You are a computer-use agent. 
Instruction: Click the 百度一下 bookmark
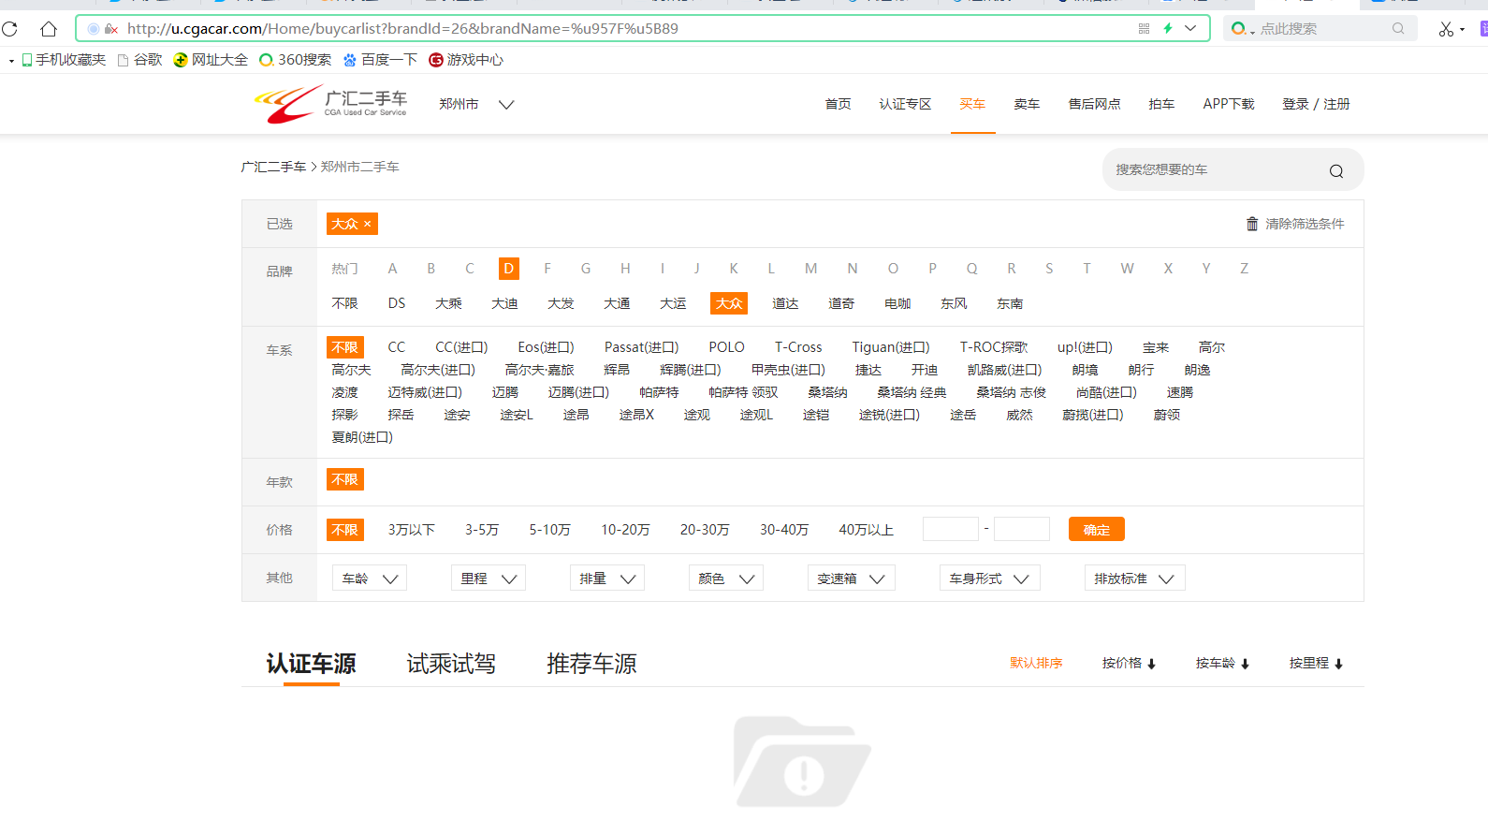(380, 60)
